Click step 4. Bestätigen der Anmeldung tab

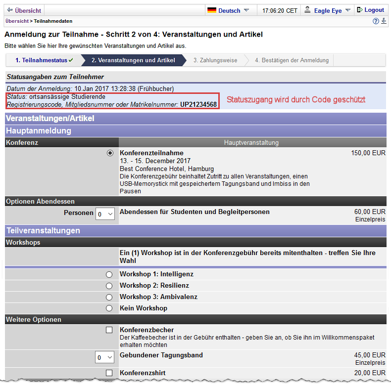click(x=292, y=60)
